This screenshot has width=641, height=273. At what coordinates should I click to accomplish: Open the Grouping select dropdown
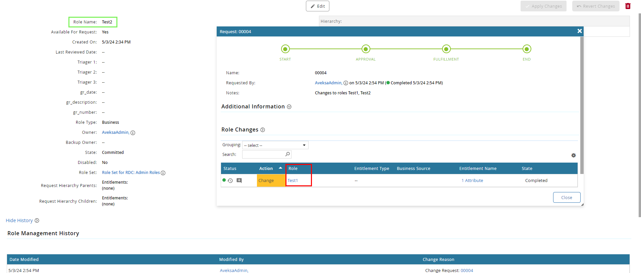click(x=275, y=145)
